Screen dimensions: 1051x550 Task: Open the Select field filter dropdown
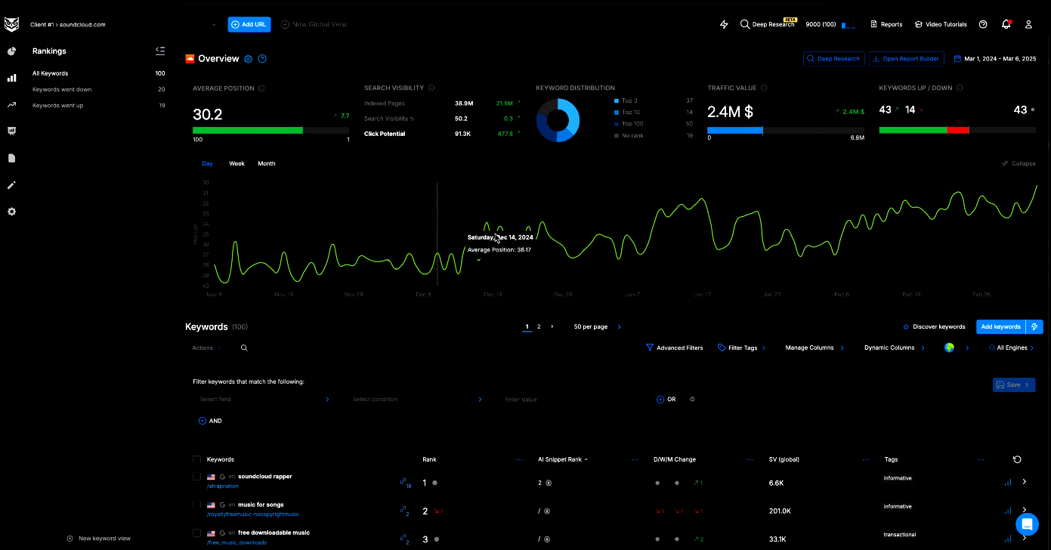tap(264, 399)
